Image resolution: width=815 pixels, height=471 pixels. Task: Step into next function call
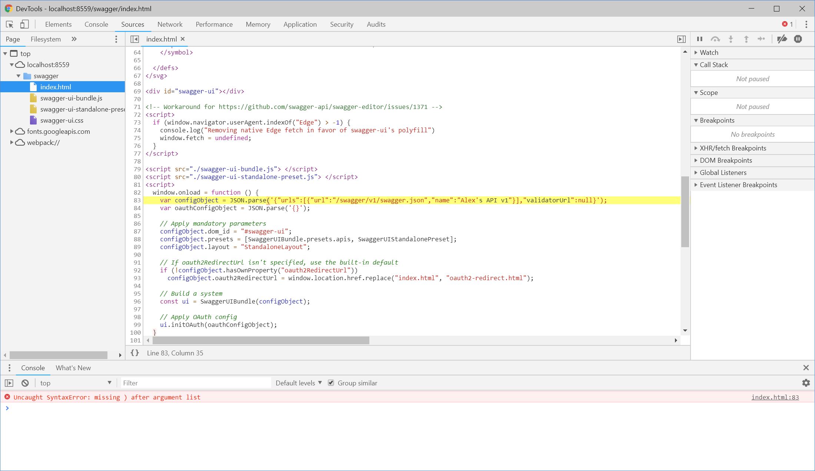click(731, 39)
